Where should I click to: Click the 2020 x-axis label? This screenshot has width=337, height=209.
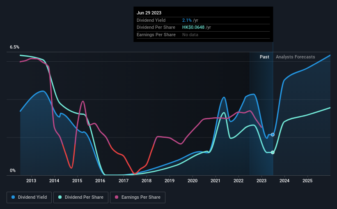(x=193, y=181)
